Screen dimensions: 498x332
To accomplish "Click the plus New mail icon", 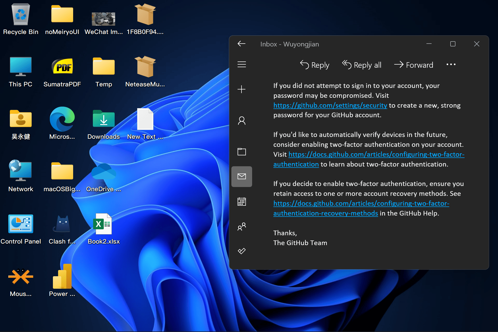I will tap(241, 89).
